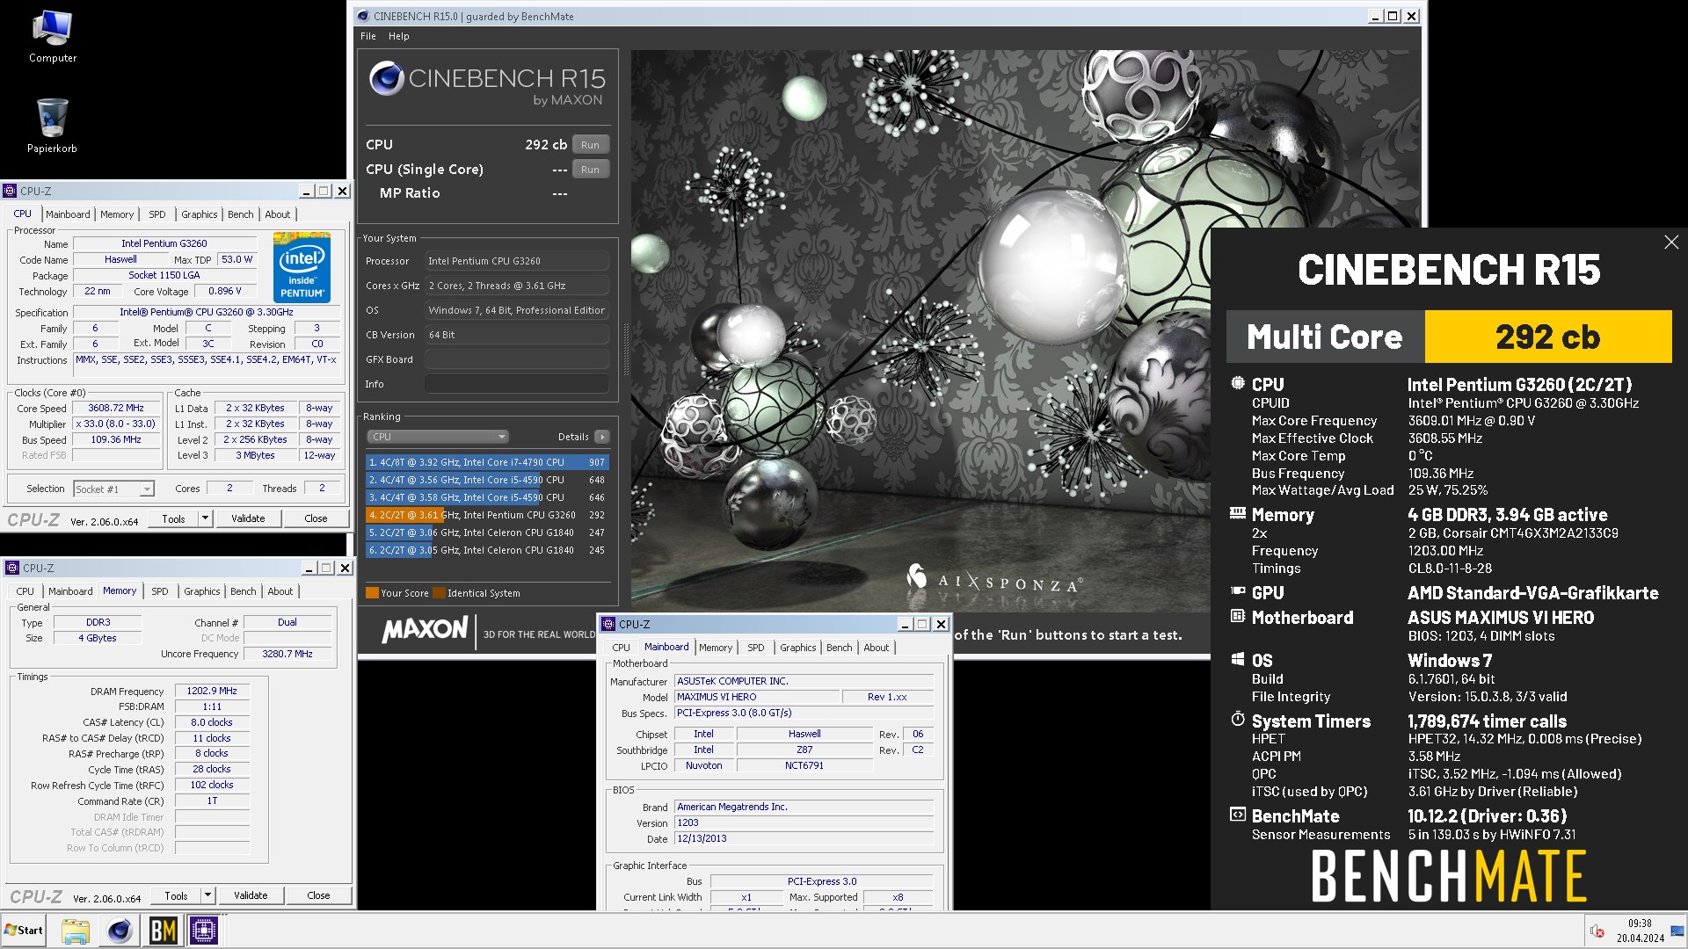This screenshot has width=1688, height=949.
Task: Click the show desktop button in the taskbar
Action: [1679, 931]
